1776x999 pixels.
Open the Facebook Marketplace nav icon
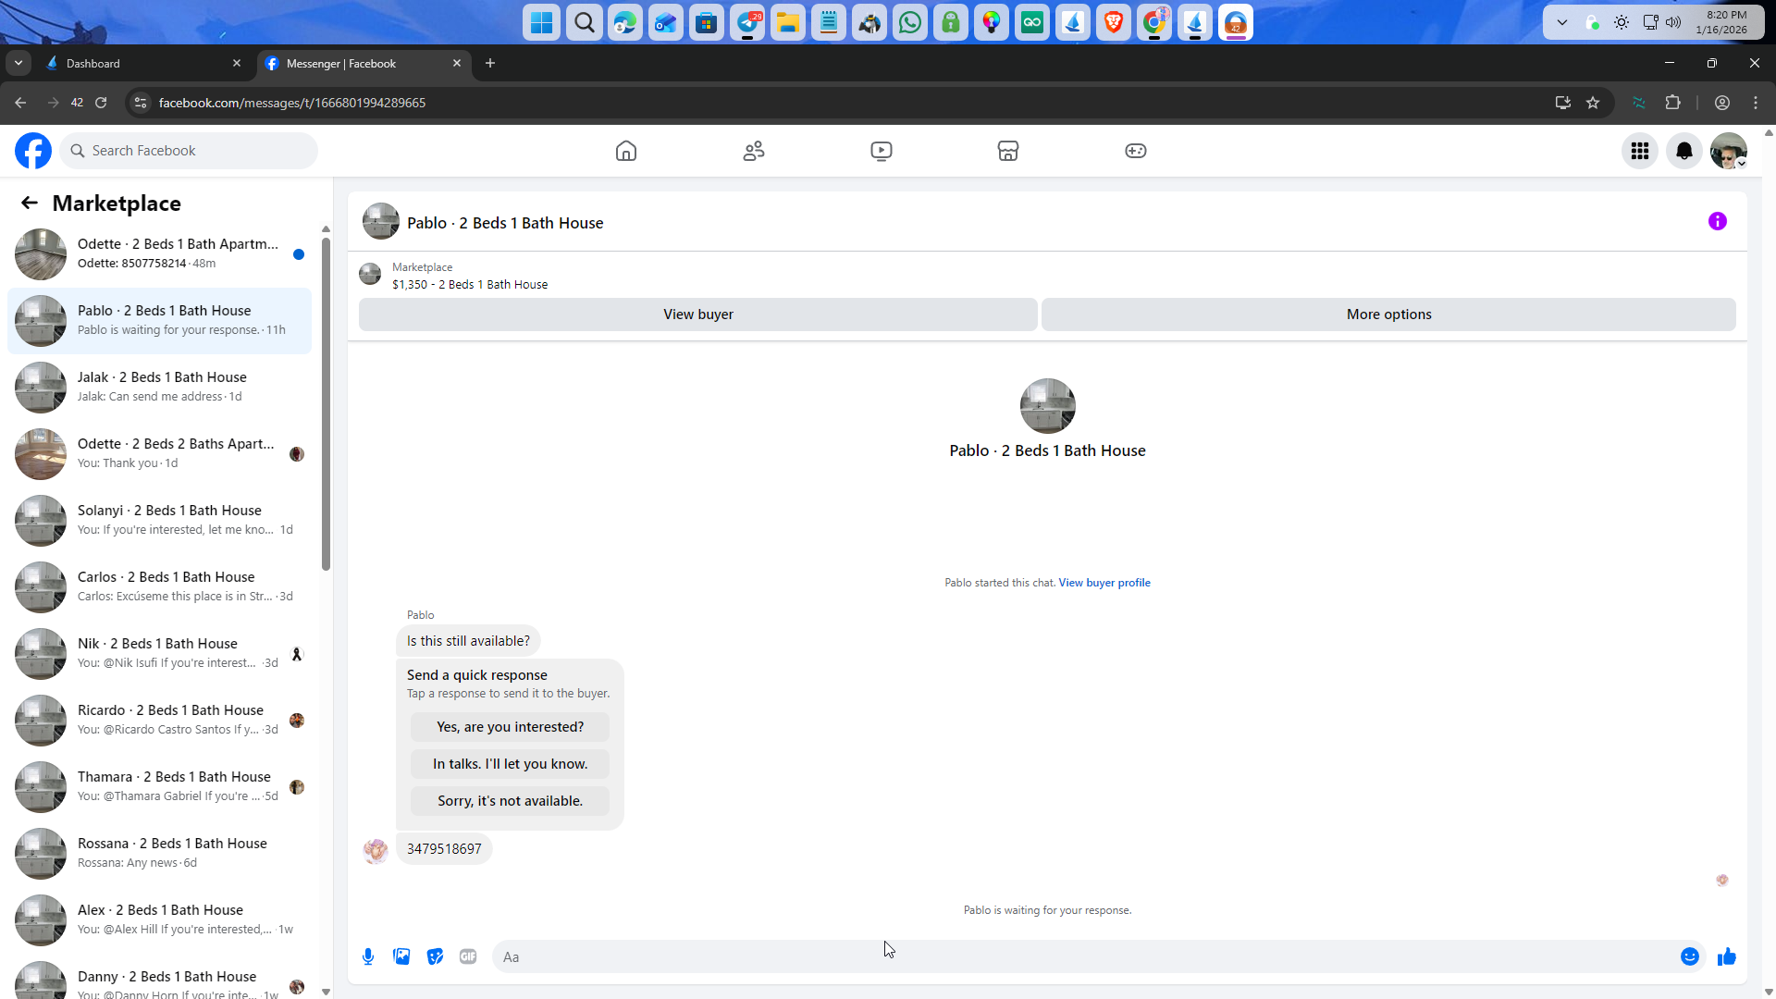click(1008, 151)
